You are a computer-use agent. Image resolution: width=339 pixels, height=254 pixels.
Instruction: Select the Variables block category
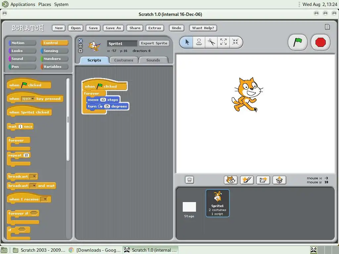pyautogui.click(x=55, y=66)
